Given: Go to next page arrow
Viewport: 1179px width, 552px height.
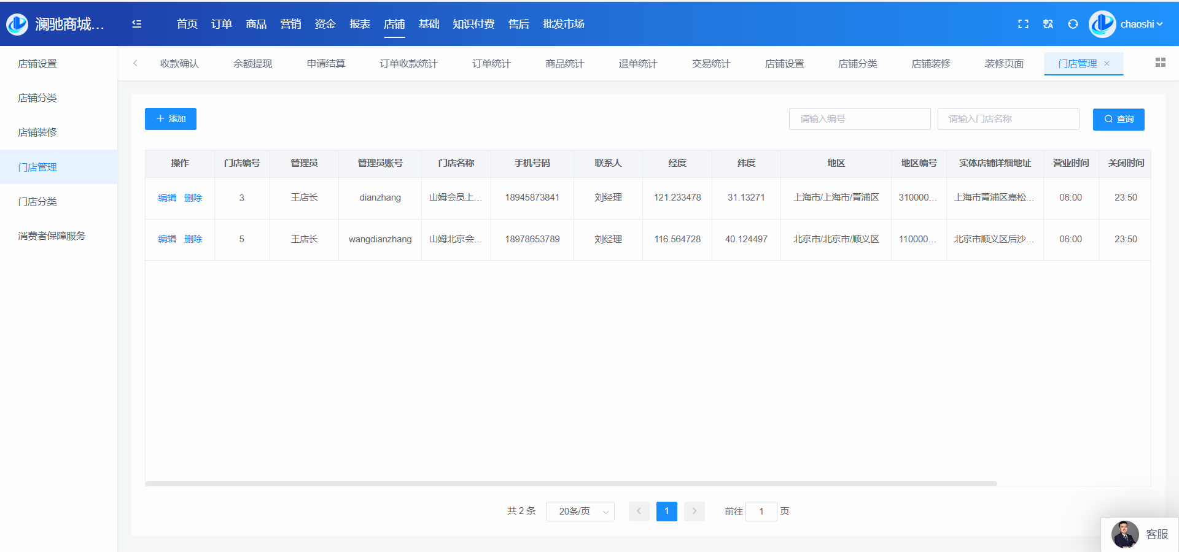Looking at the screenshot, I should (x=695, y=512).
